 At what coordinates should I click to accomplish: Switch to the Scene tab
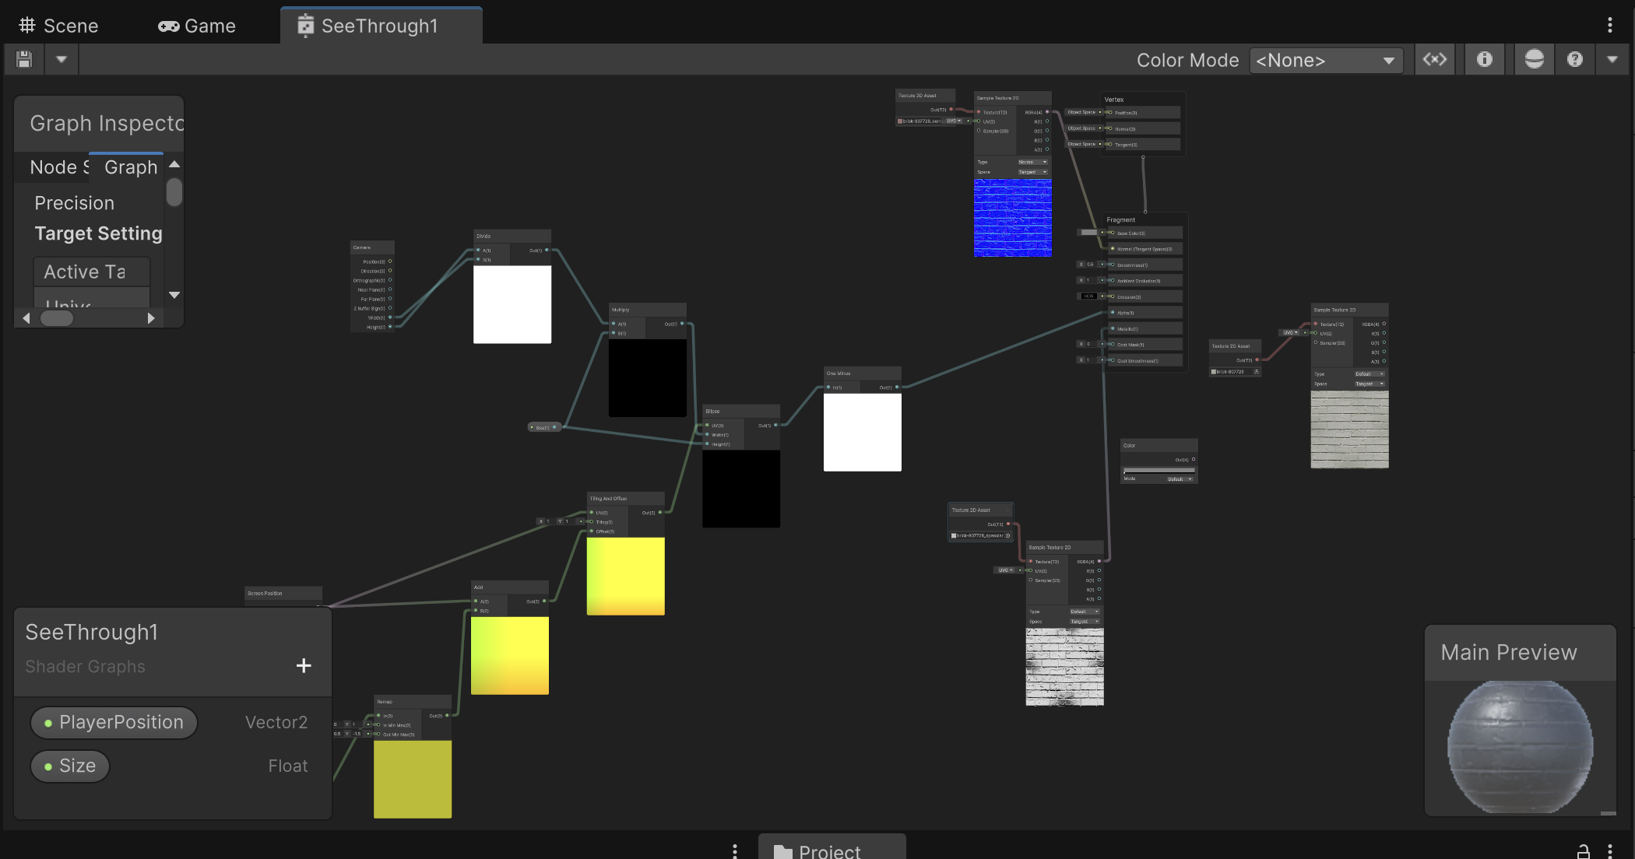pyautogui.click(x=59, y=26)
